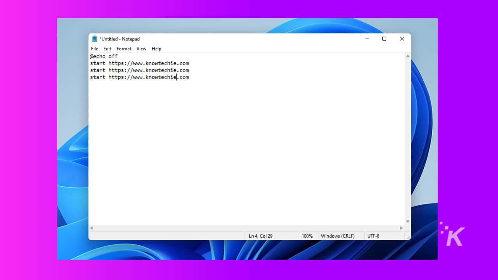498x280 pixels.
Task: Open the Edit menu
Action: 107,49
